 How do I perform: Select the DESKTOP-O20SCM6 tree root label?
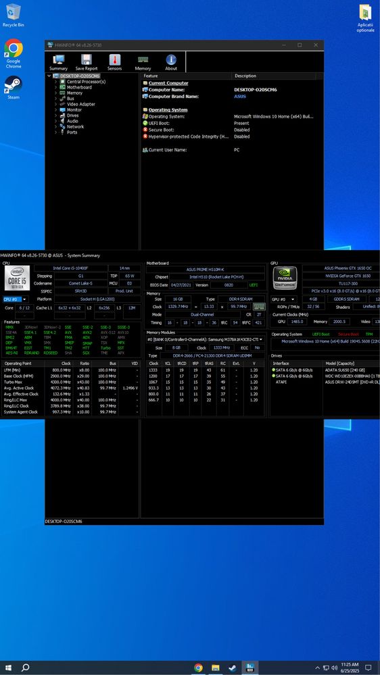coord(80,76)
